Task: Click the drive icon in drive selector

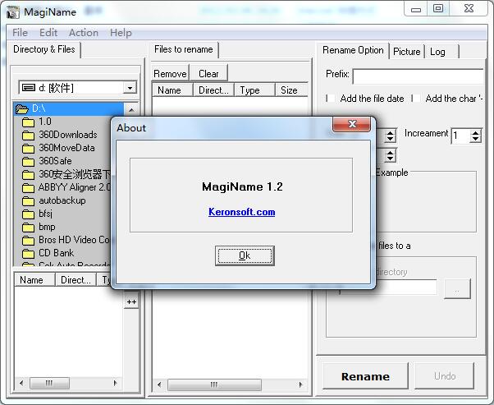Action: [x=29, y=87]
